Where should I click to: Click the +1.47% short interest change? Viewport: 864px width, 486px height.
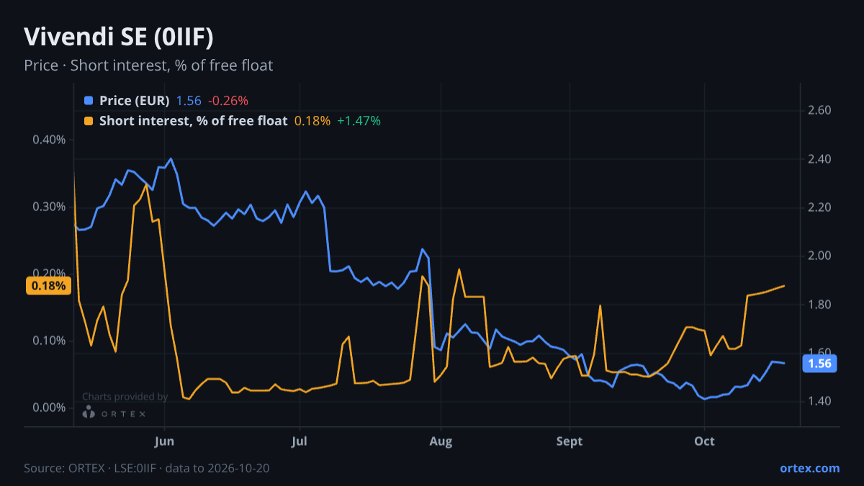(359, 121)
